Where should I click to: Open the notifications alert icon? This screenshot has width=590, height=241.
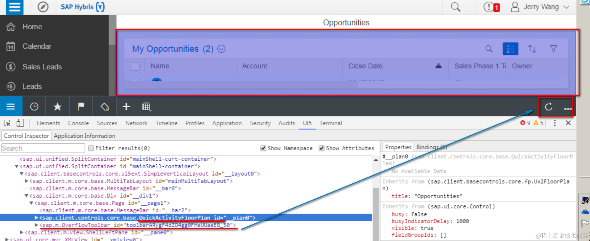tap(491, 7)
